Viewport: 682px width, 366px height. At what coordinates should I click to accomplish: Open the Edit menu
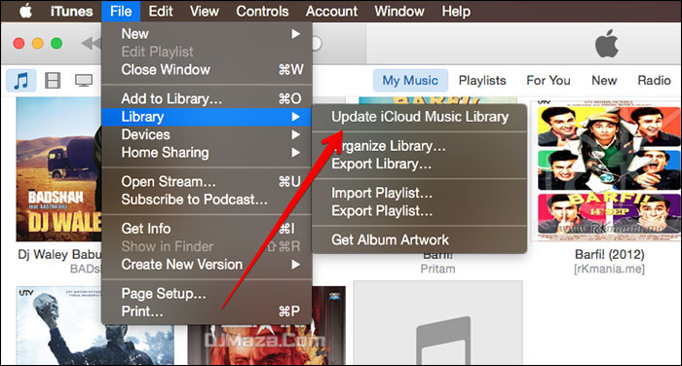point(161,11)
